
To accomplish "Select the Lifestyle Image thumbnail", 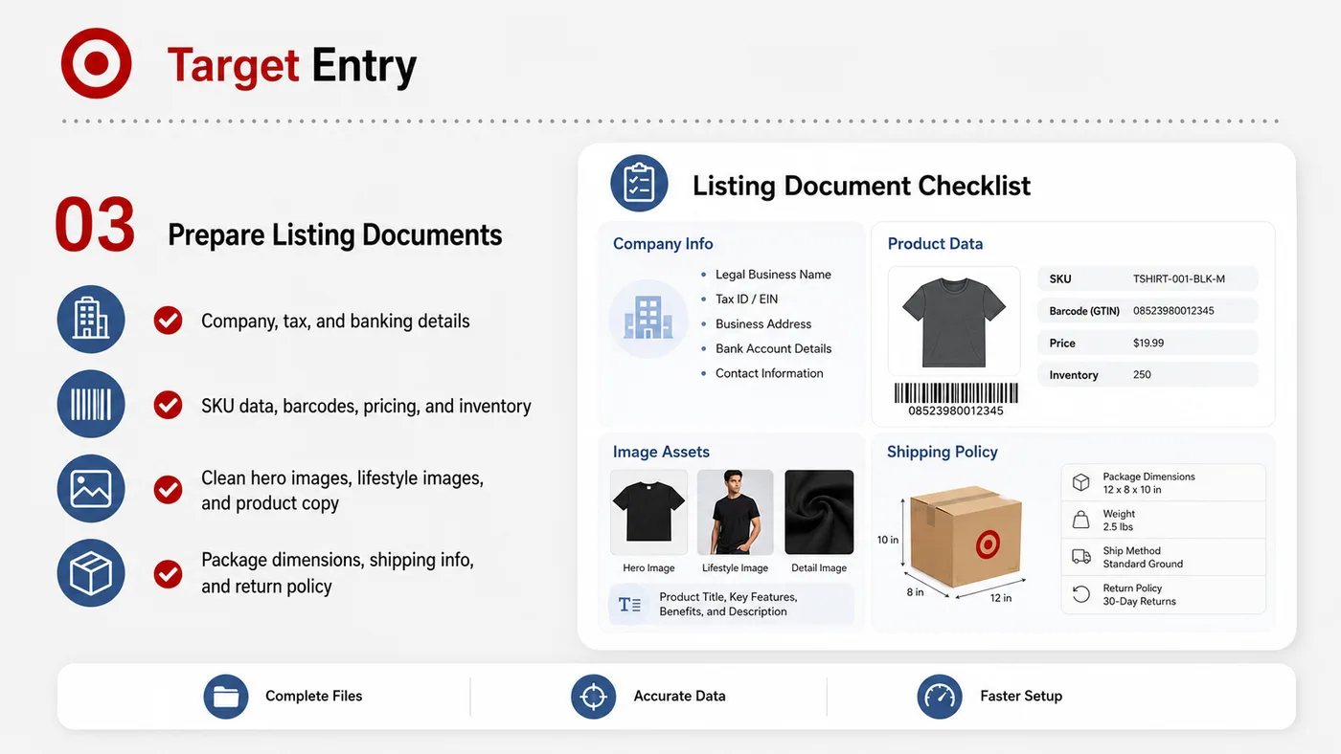I will pyautogui.click(x=735, y=512).
